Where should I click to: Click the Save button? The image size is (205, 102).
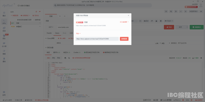[181, 27]
